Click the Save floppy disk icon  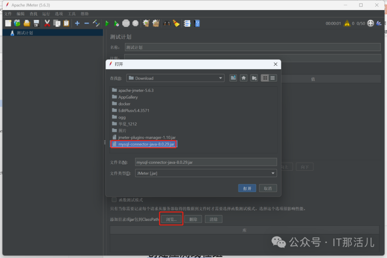coord(36,23)
